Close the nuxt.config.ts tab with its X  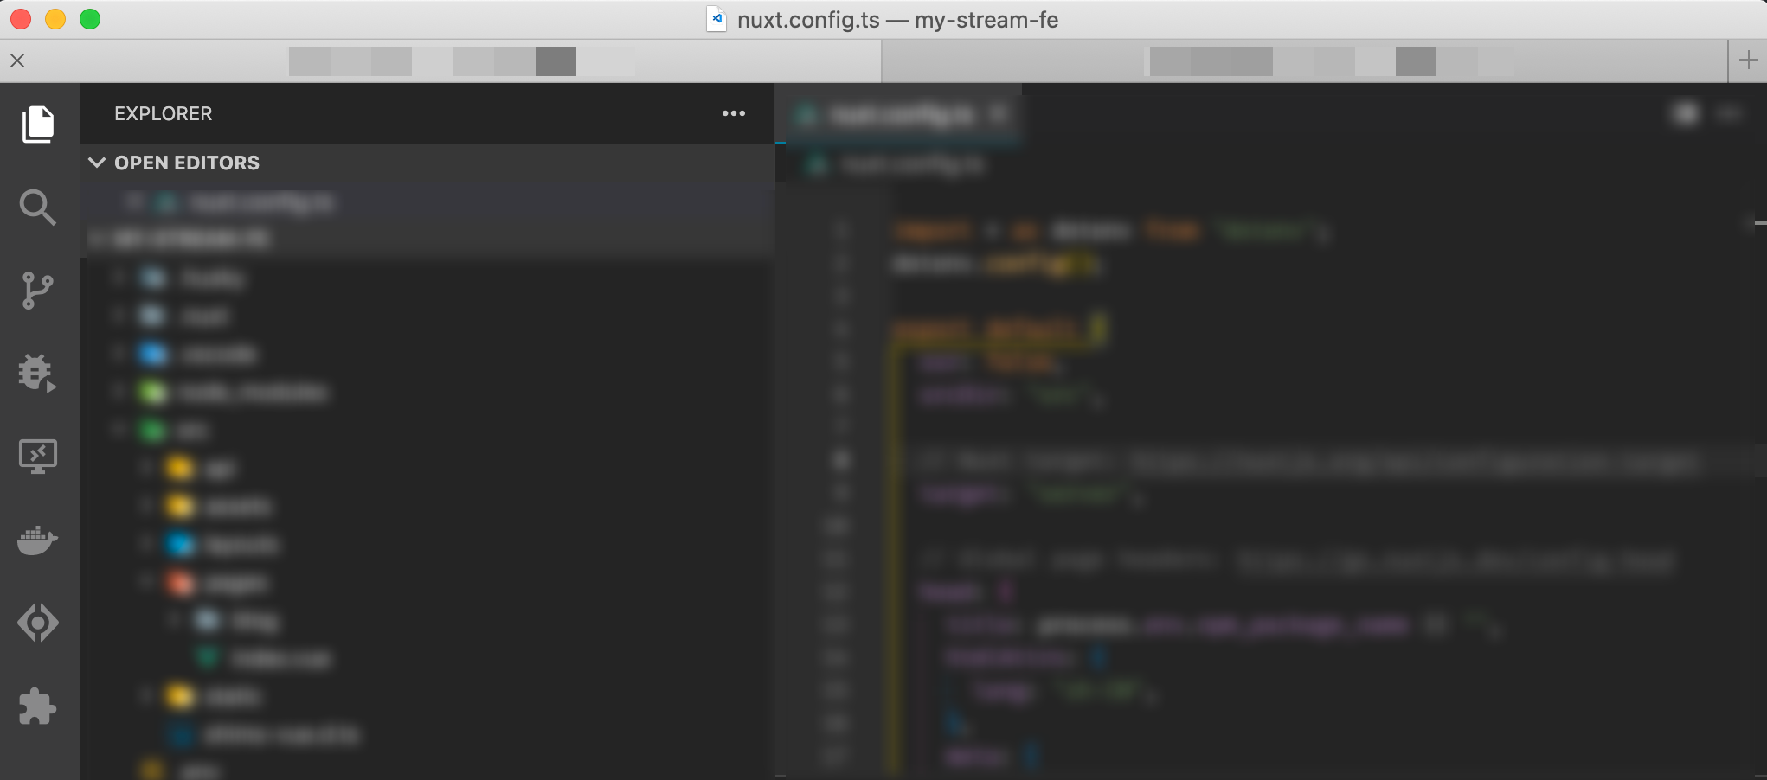point(999,113)
